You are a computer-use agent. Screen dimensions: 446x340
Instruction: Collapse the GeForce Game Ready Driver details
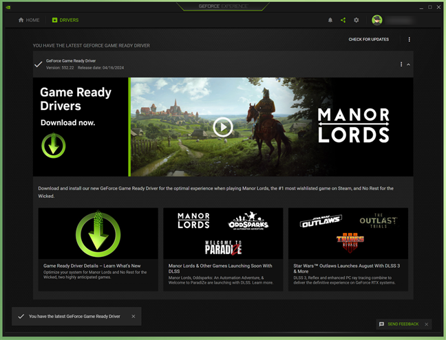[x=408, y=65]
